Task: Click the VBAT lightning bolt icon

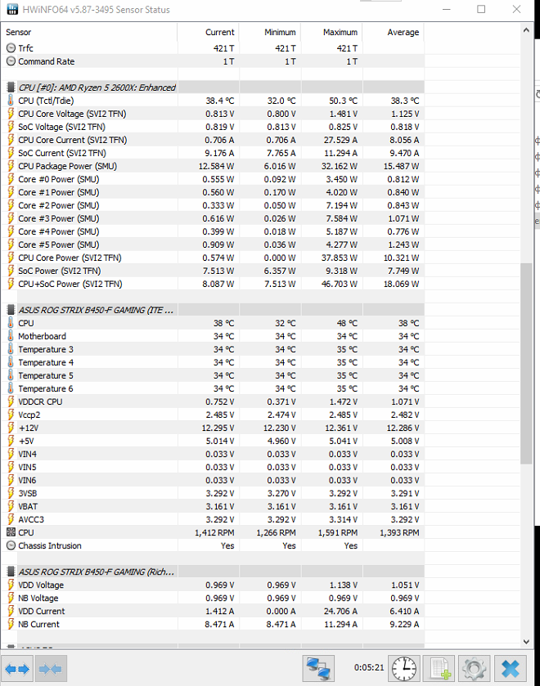Action: [x=11, y=506]
